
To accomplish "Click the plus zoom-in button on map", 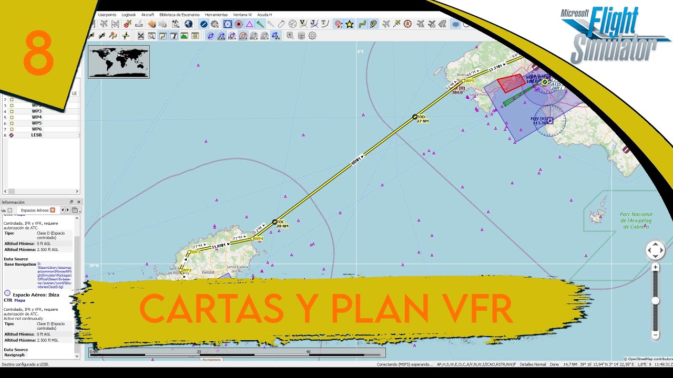I will 655,267.
